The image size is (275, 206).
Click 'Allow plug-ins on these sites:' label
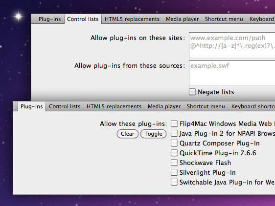click(137, 38)
